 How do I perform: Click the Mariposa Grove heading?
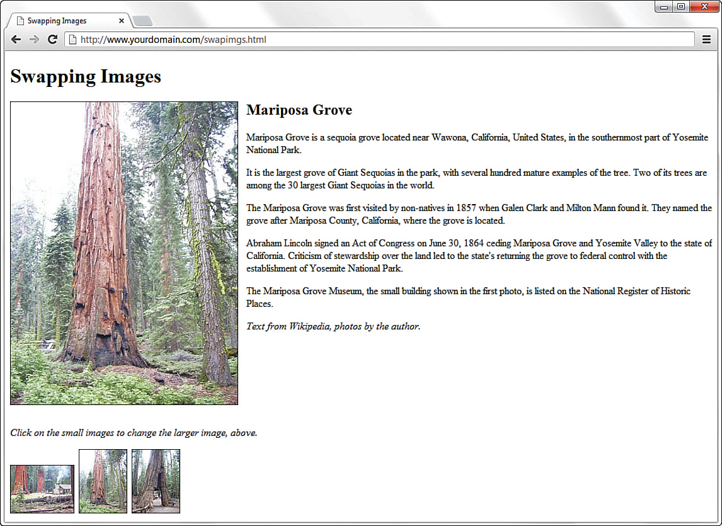299,110
